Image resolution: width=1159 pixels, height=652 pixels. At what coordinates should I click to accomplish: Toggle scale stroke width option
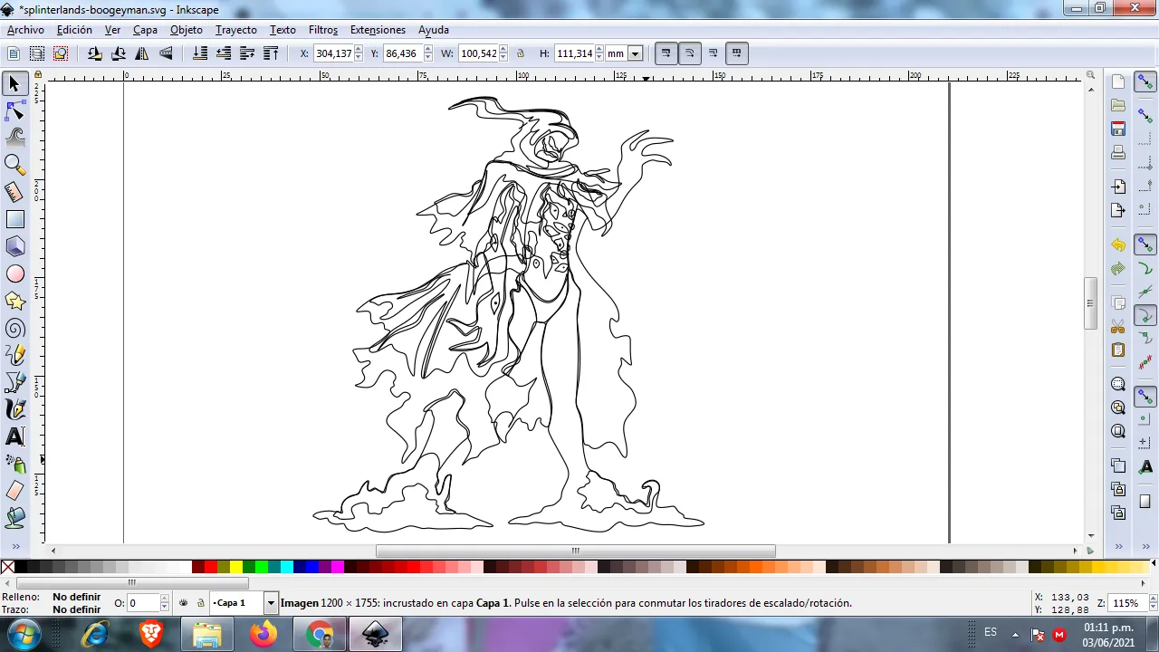666,53
